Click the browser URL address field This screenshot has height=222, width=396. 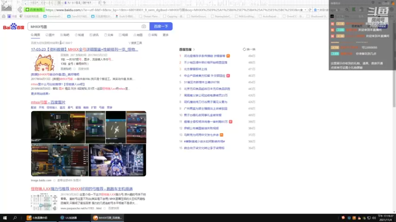tap(172, 10)
